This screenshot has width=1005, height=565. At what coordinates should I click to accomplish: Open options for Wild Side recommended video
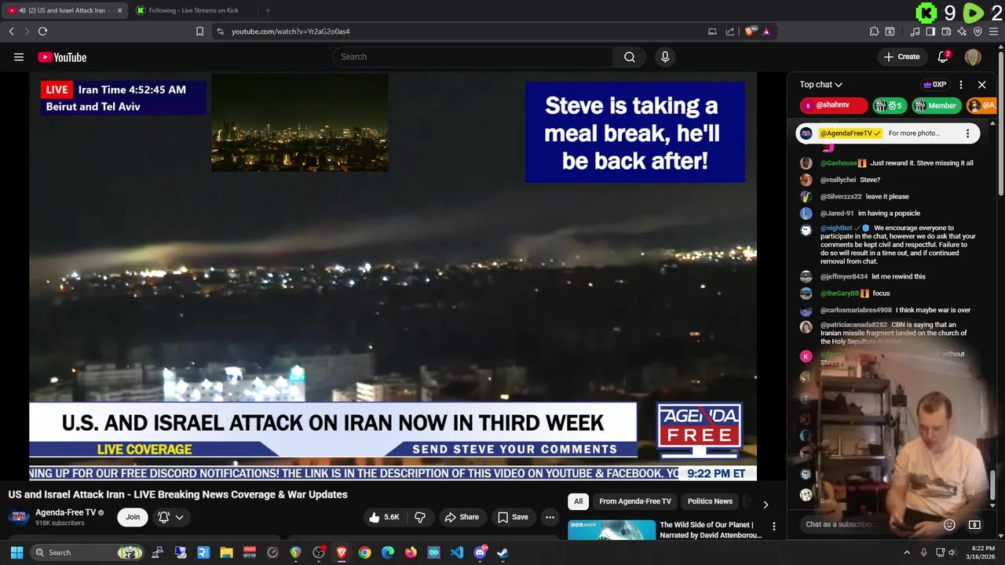pos(773,527)
